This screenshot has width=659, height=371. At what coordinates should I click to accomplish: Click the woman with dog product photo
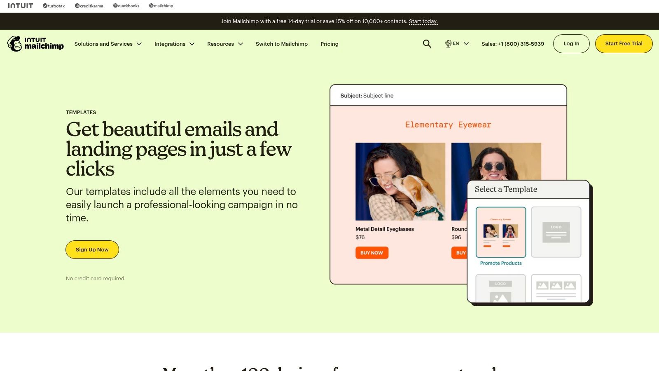pyautogui.click(x=400, y=181)
